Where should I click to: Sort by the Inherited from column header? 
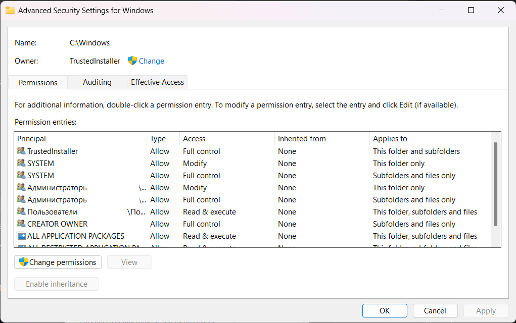322,139
